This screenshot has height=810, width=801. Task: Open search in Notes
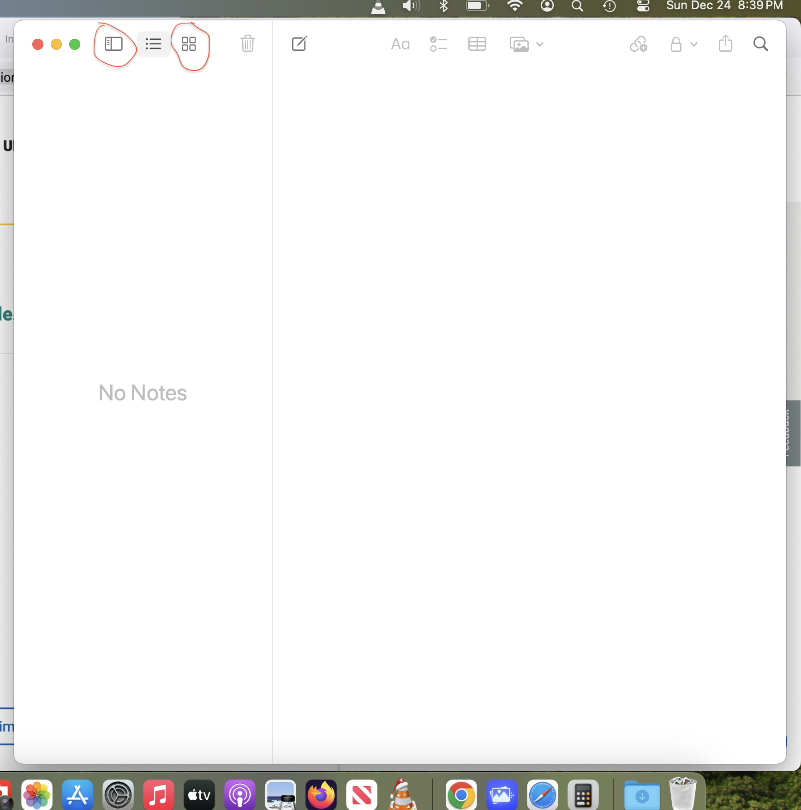[x=761, y=44]
